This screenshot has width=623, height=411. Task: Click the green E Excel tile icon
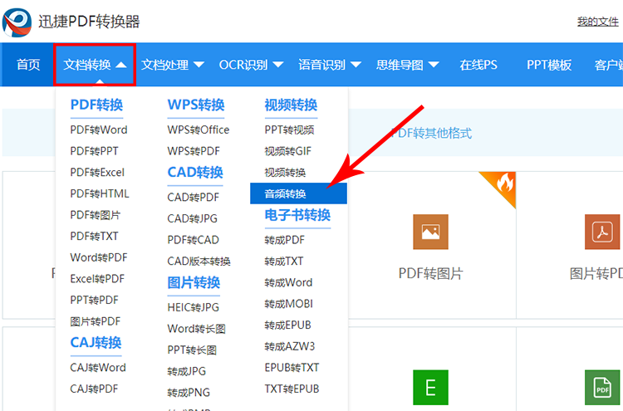(x=430, y=388)
